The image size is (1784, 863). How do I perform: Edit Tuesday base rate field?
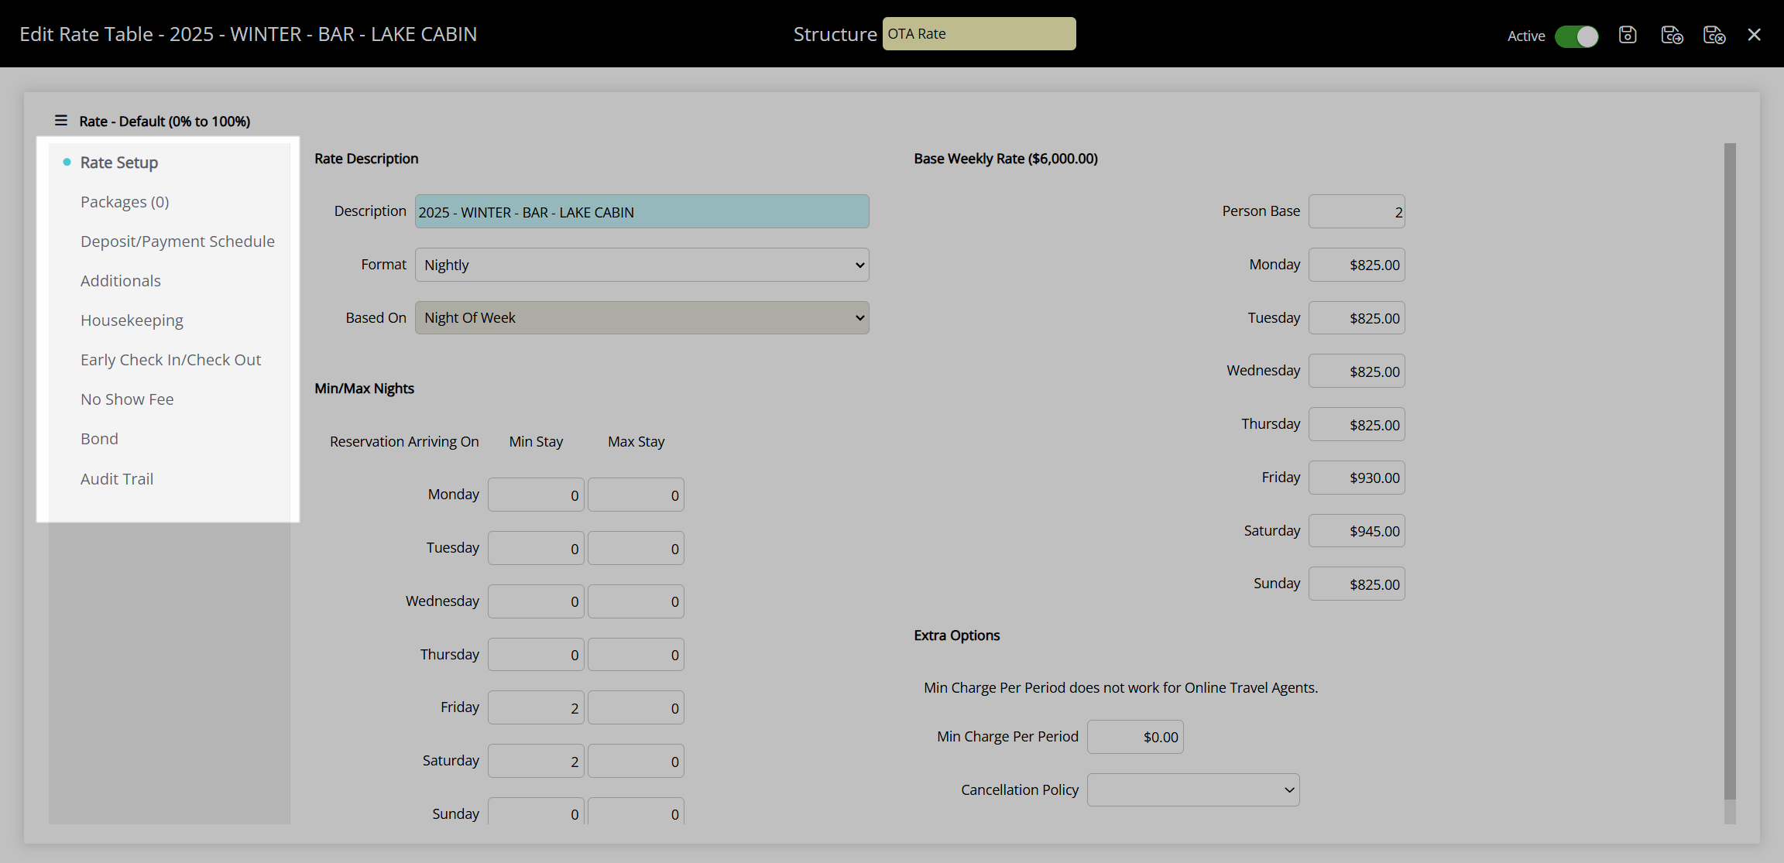(x=1357, y=318)
